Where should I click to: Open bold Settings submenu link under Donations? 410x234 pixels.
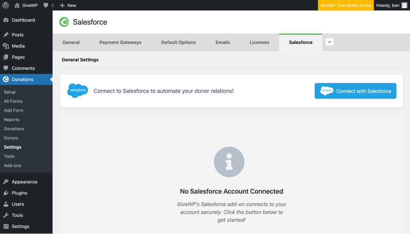pyautogui.click(x=12, y=147)
